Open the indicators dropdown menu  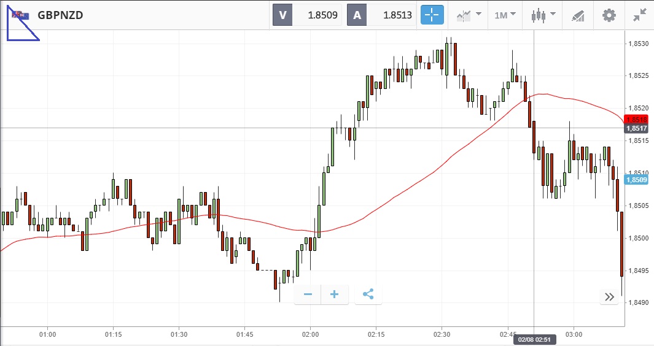point(468,15)
